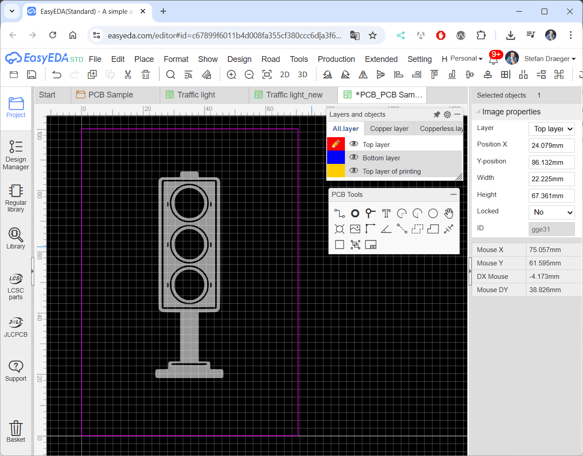Screen dimensions: 583x456
Task: Toggle visibility of Bottom layer
Action: [x=354, y=157]
